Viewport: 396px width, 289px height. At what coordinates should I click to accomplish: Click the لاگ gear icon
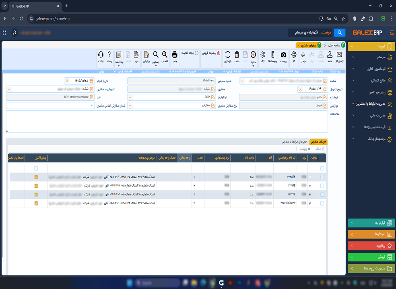coord(263,55)
